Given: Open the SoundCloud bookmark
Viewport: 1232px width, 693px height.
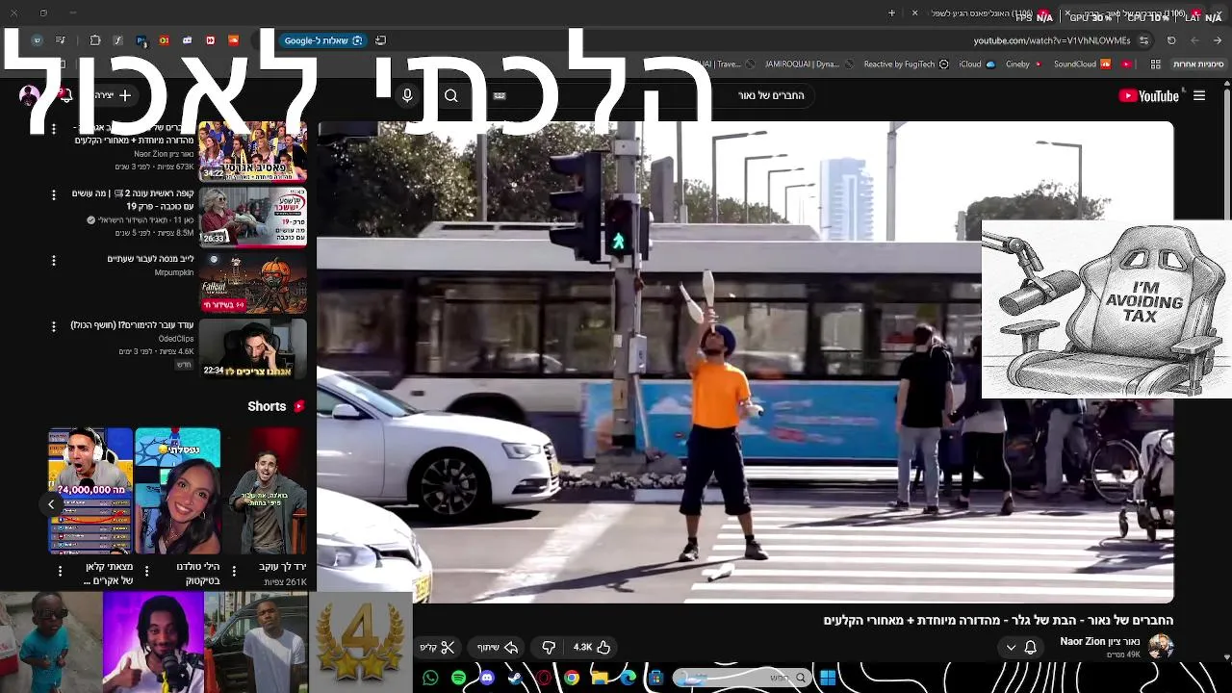Looking at the screenshot, I should 1082,64.
